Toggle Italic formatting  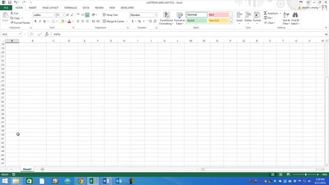pyautogui.click(x=40, y=21)
